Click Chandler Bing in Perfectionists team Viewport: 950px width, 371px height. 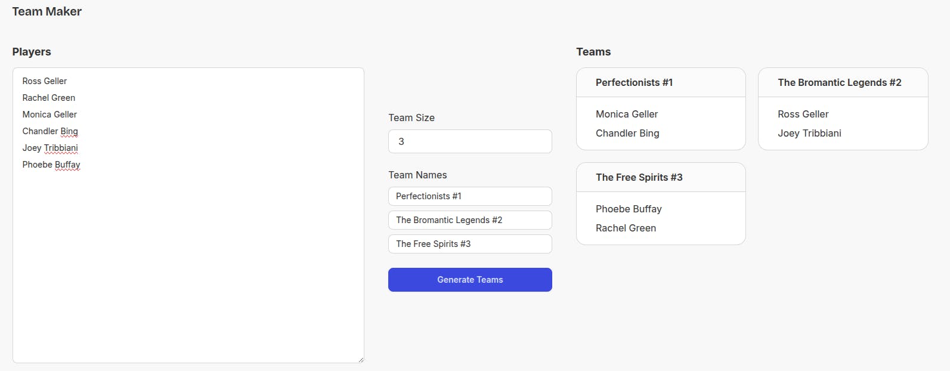(627, 133)
